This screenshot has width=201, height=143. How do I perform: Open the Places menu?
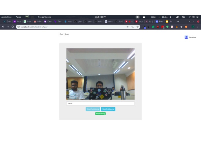(18, 17)
